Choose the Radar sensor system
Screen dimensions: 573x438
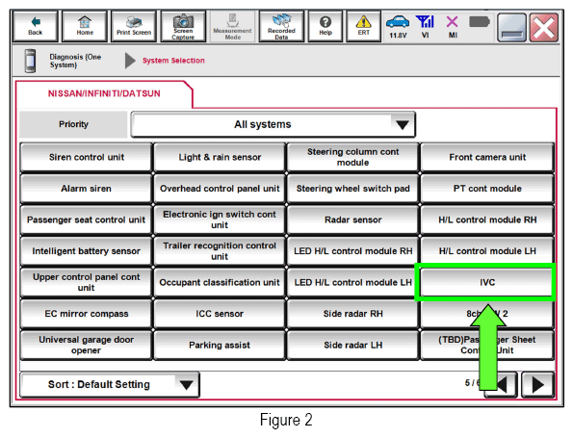pyautogui.click(x=352, y=219)
